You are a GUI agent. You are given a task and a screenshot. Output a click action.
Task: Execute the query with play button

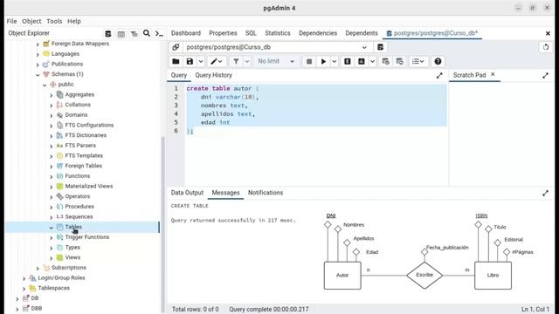(x=323, y=61)
